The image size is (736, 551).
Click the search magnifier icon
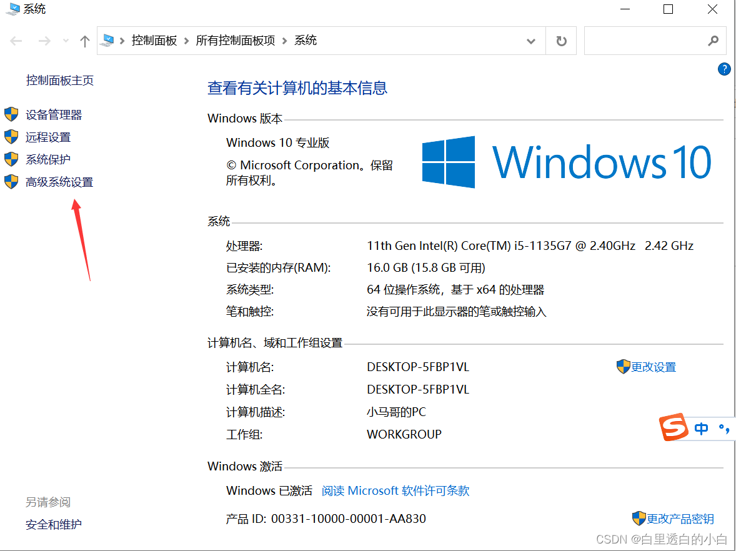coord(713,41)
